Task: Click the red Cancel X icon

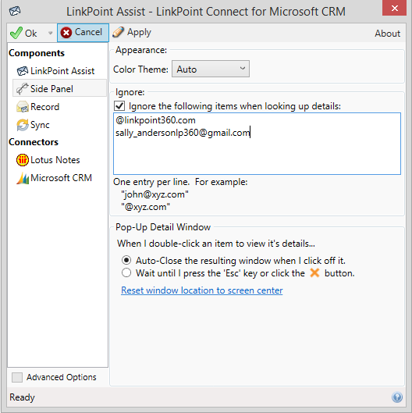Action: (66, 33)
